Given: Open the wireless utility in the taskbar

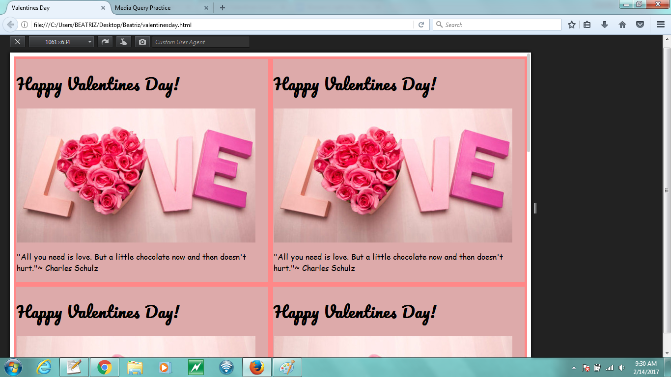Looking at the screenshot, I should pyautogui.click(x=226, y=367).
